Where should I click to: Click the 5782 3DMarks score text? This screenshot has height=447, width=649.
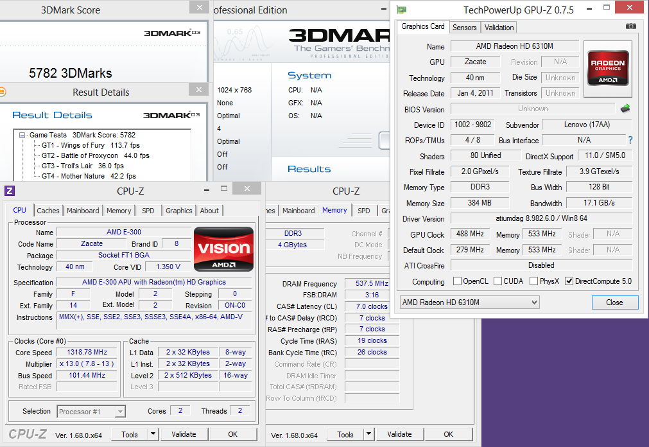(x=71, y=73)
